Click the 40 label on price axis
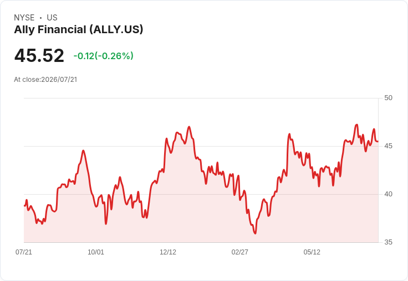The width and height of the screenshot is (408, 281). click(x=388, y=194)
